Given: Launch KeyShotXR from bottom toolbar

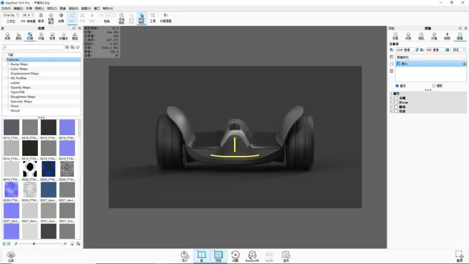Looking at the screenshot, I should (x=252, y=256).
